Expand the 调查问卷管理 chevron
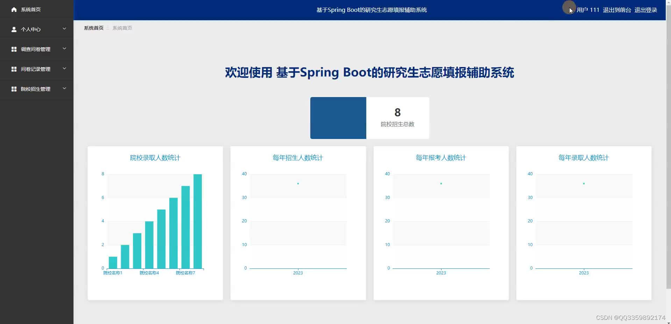The height and width of the screenshot is (324, 671). tap(64, 49)
